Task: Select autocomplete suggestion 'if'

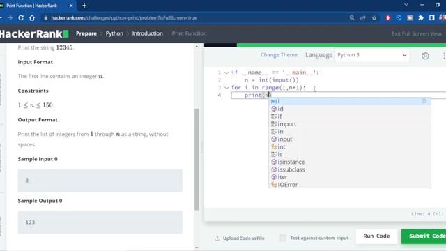Action: [350, 116]
